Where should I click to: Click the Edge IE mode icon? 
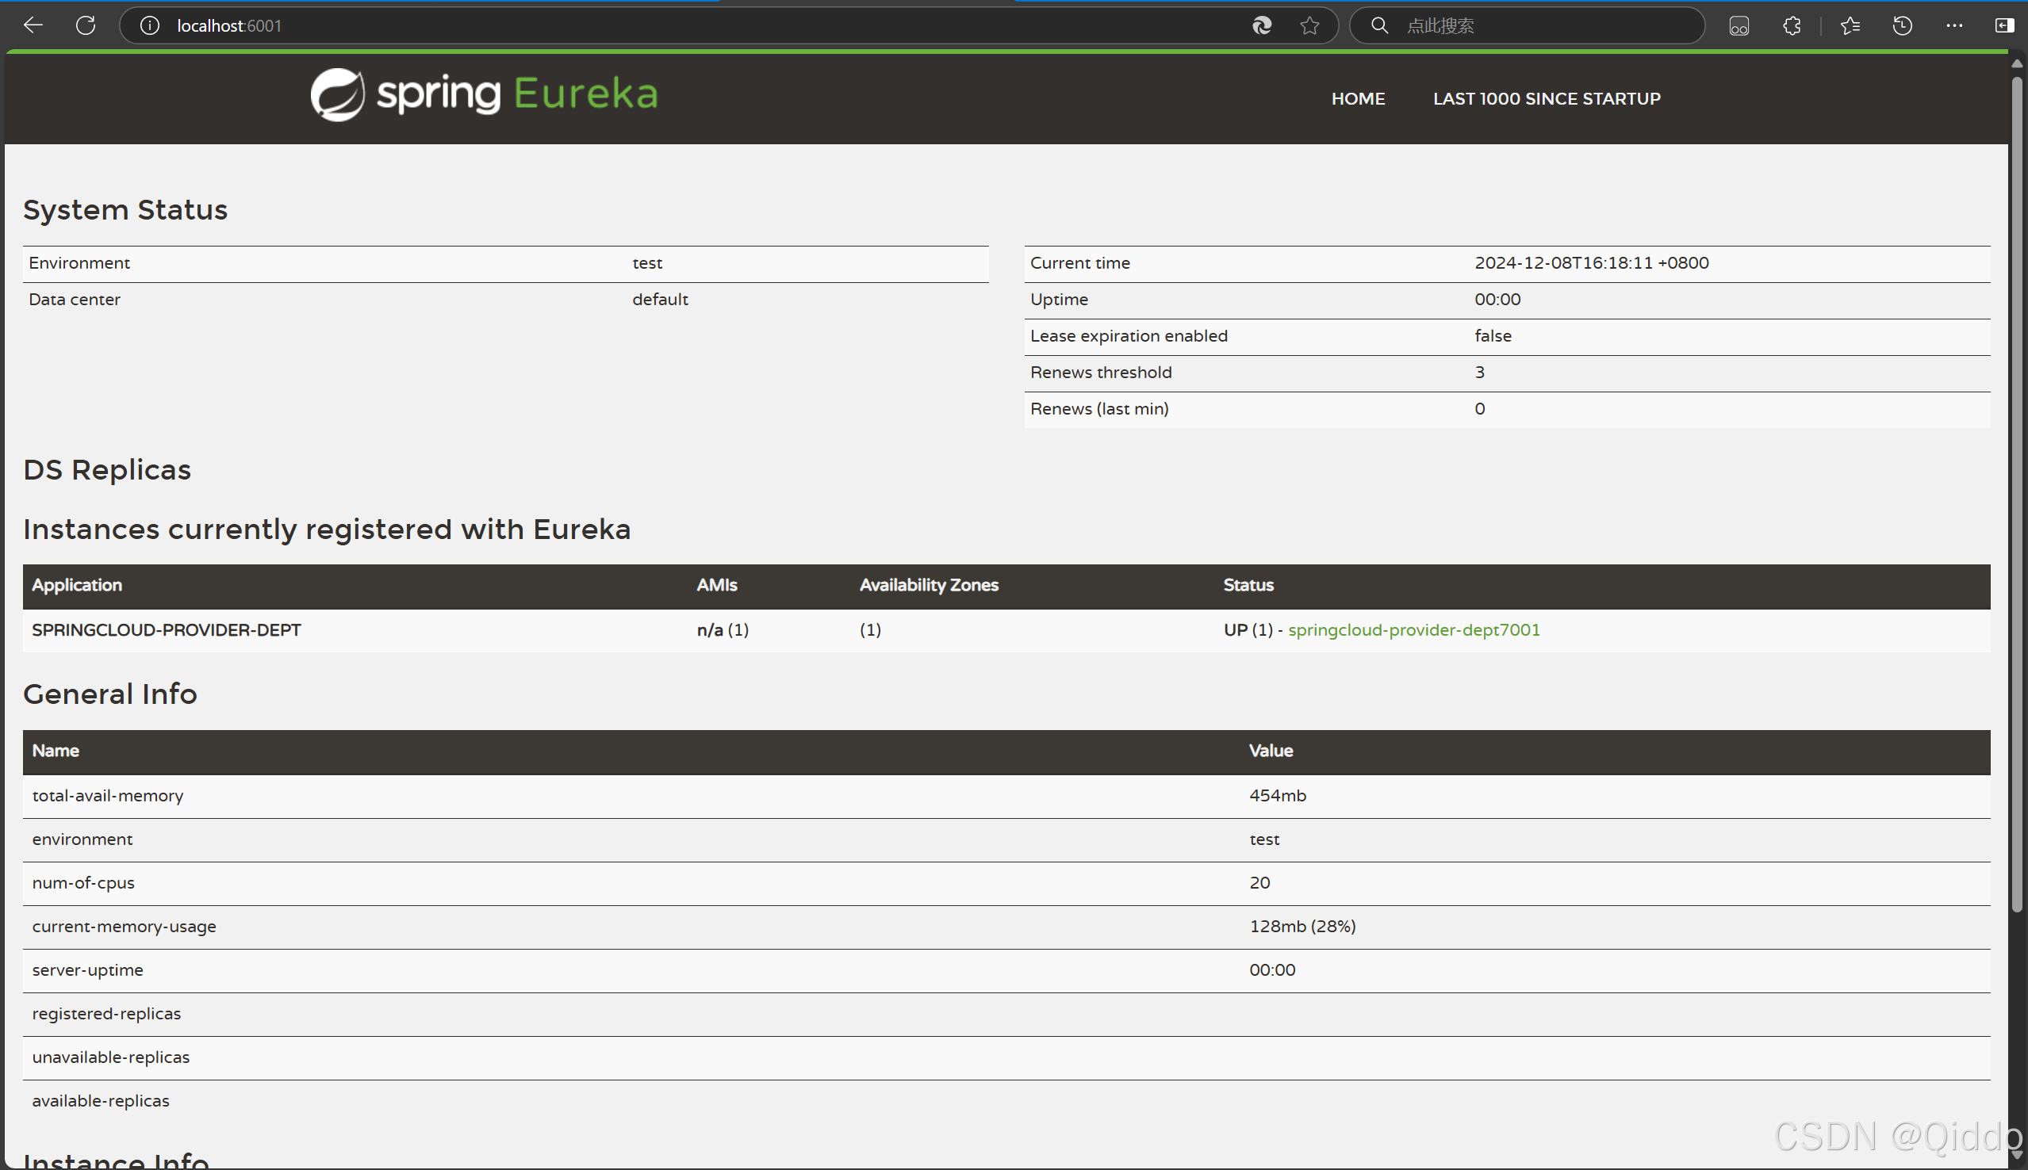[1262, 25]
